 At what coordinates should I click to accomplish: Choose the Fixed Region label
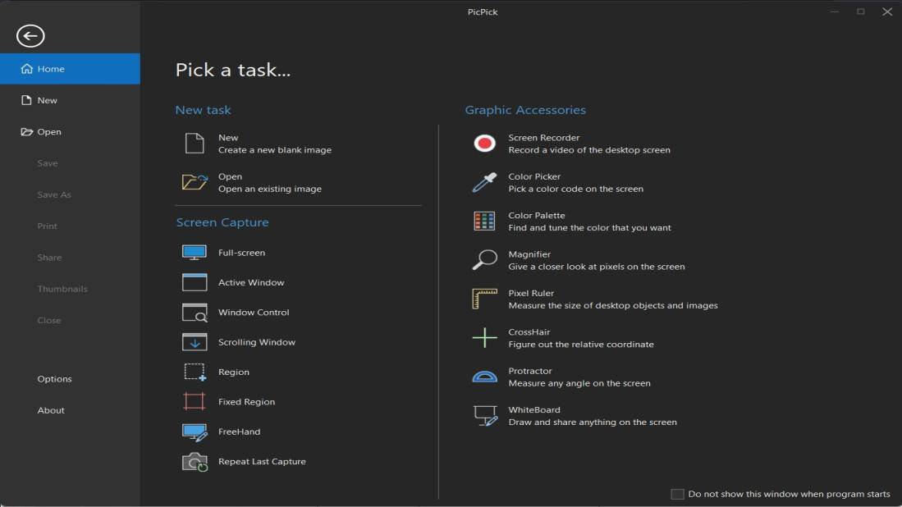246,402
